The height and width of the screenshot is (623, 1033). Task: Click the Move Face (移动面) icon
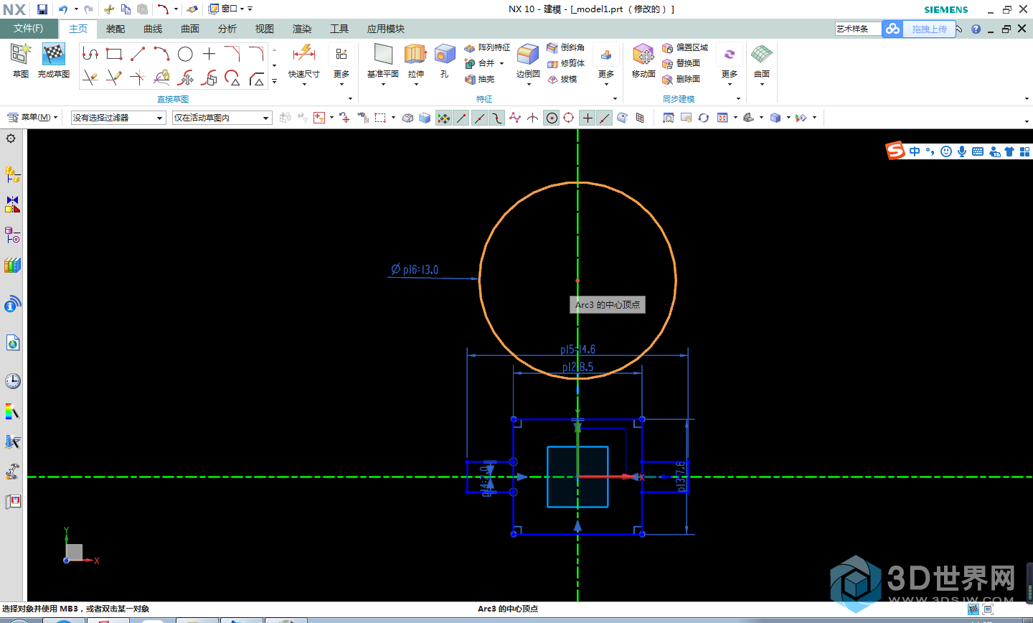pyautogui.click(x=643, y=55)
